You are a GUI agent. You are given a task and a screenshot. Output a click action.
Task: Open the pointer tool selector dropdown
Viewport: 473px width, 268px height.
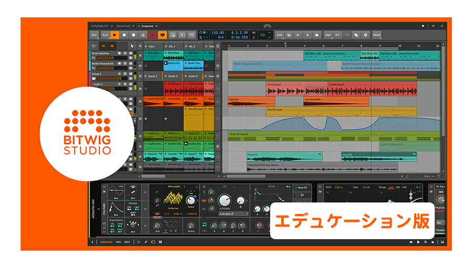(x=132, y=46)
